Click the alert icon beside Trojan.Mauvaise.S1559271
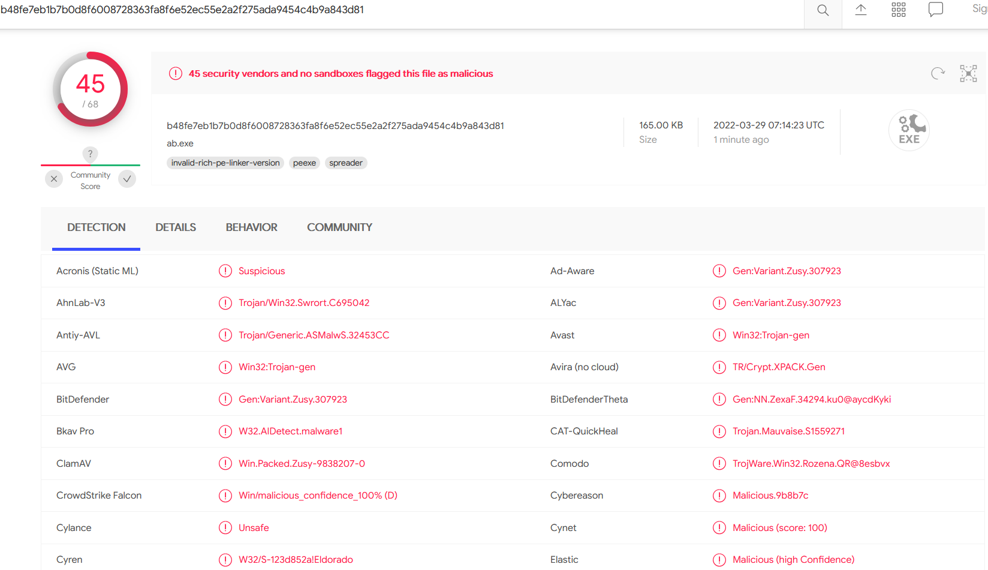The image size is (988, 570). pos(719,431)
